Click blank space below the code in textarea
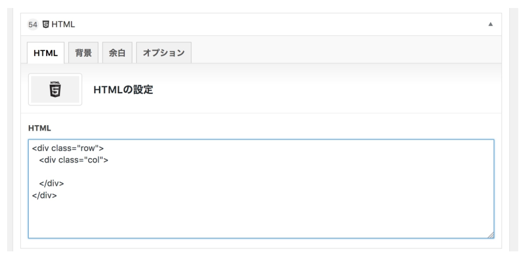This screenshot has width=528, height=262. pos(260,217)
